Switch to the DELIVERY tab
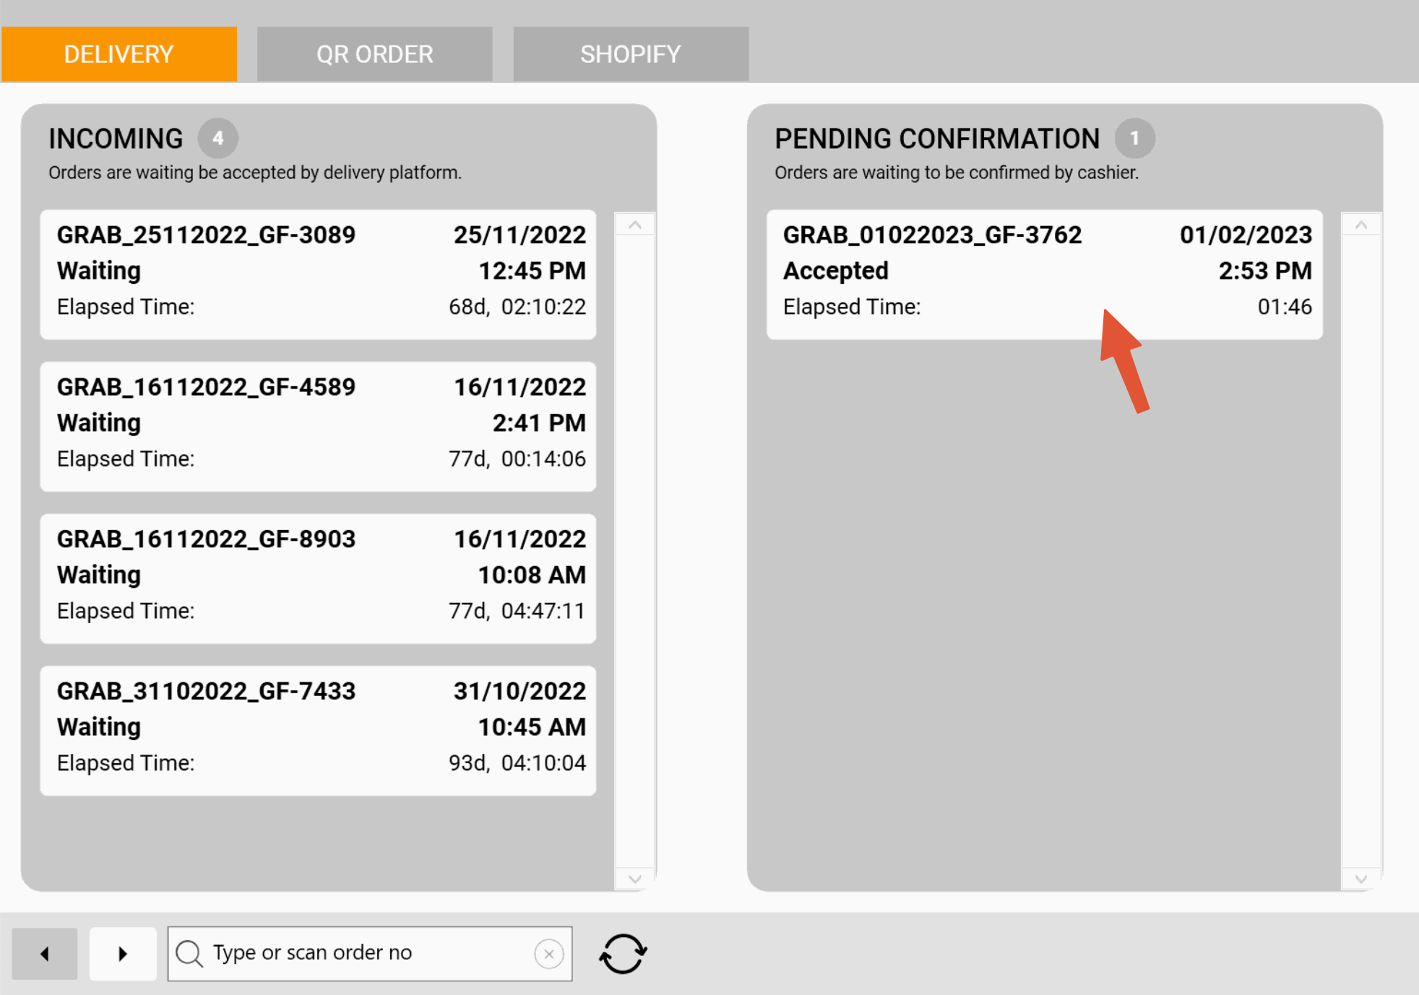 [x=119, y=54]
